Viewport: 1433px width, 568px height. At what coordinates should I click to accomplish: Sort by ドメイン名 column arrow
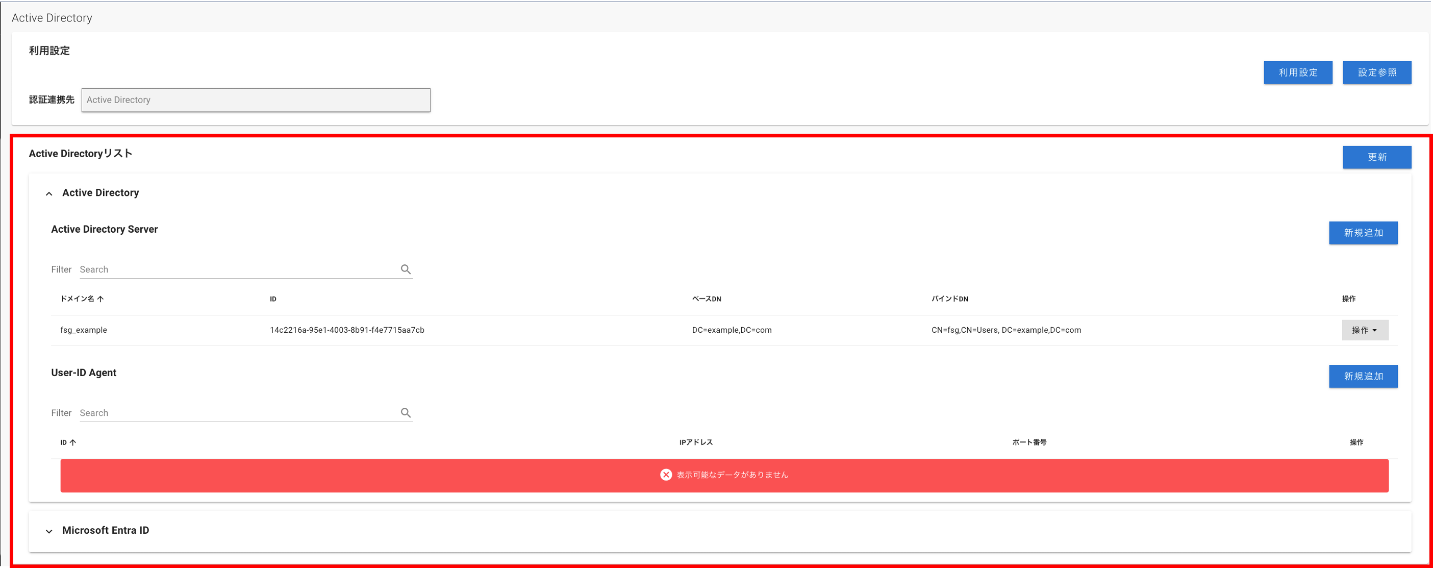(x=100, y=299)
